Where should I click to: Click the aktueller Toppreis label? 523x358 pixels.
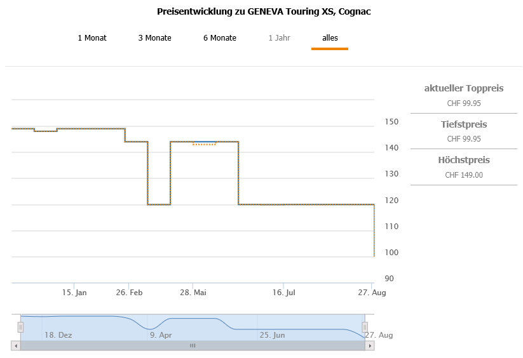464,88
